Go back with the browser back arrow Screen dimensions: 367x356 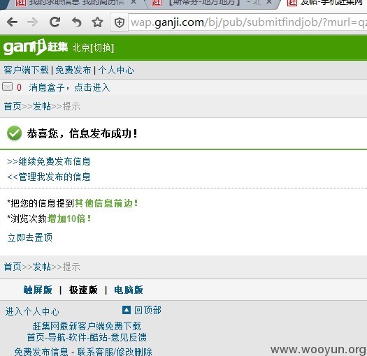point(12,22)
